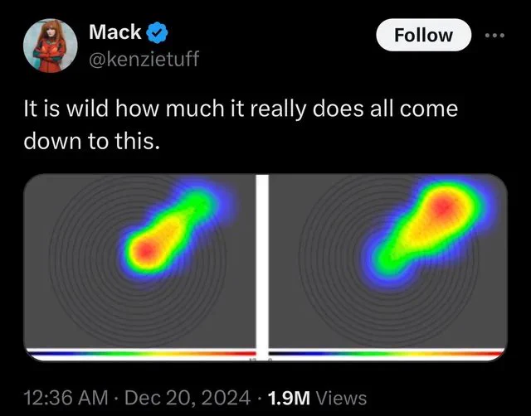Open the left heatmap image
This screenshot has width=531, height=416.
[139, 267]
